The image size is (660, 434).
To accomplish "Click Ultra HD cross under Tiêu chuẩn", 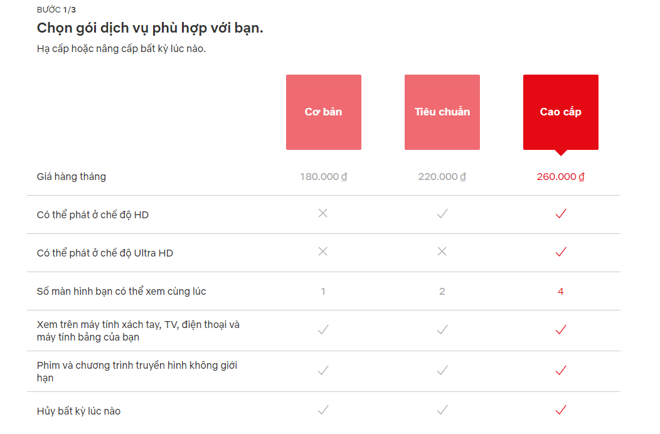I will point(442,251).
